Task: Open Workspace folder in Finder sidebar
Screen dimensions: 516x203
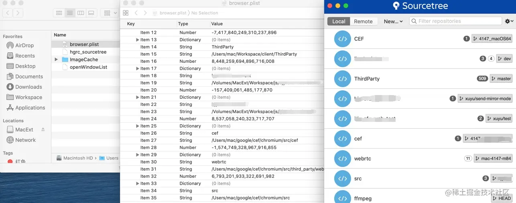Action: 28,98
